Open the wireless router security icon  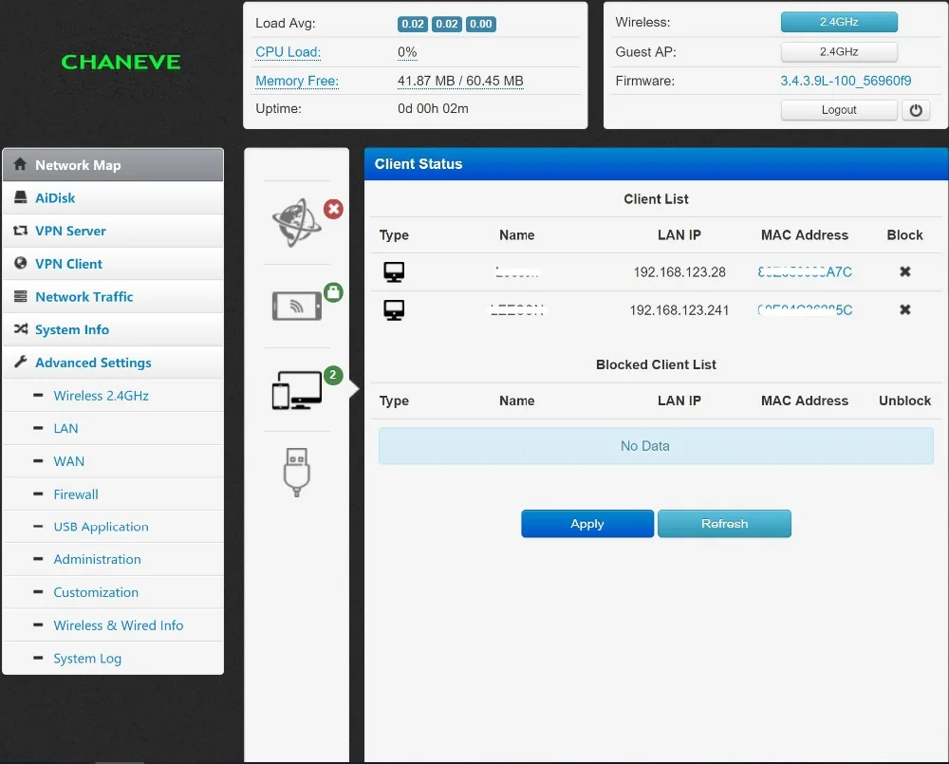tap(297, 306)
